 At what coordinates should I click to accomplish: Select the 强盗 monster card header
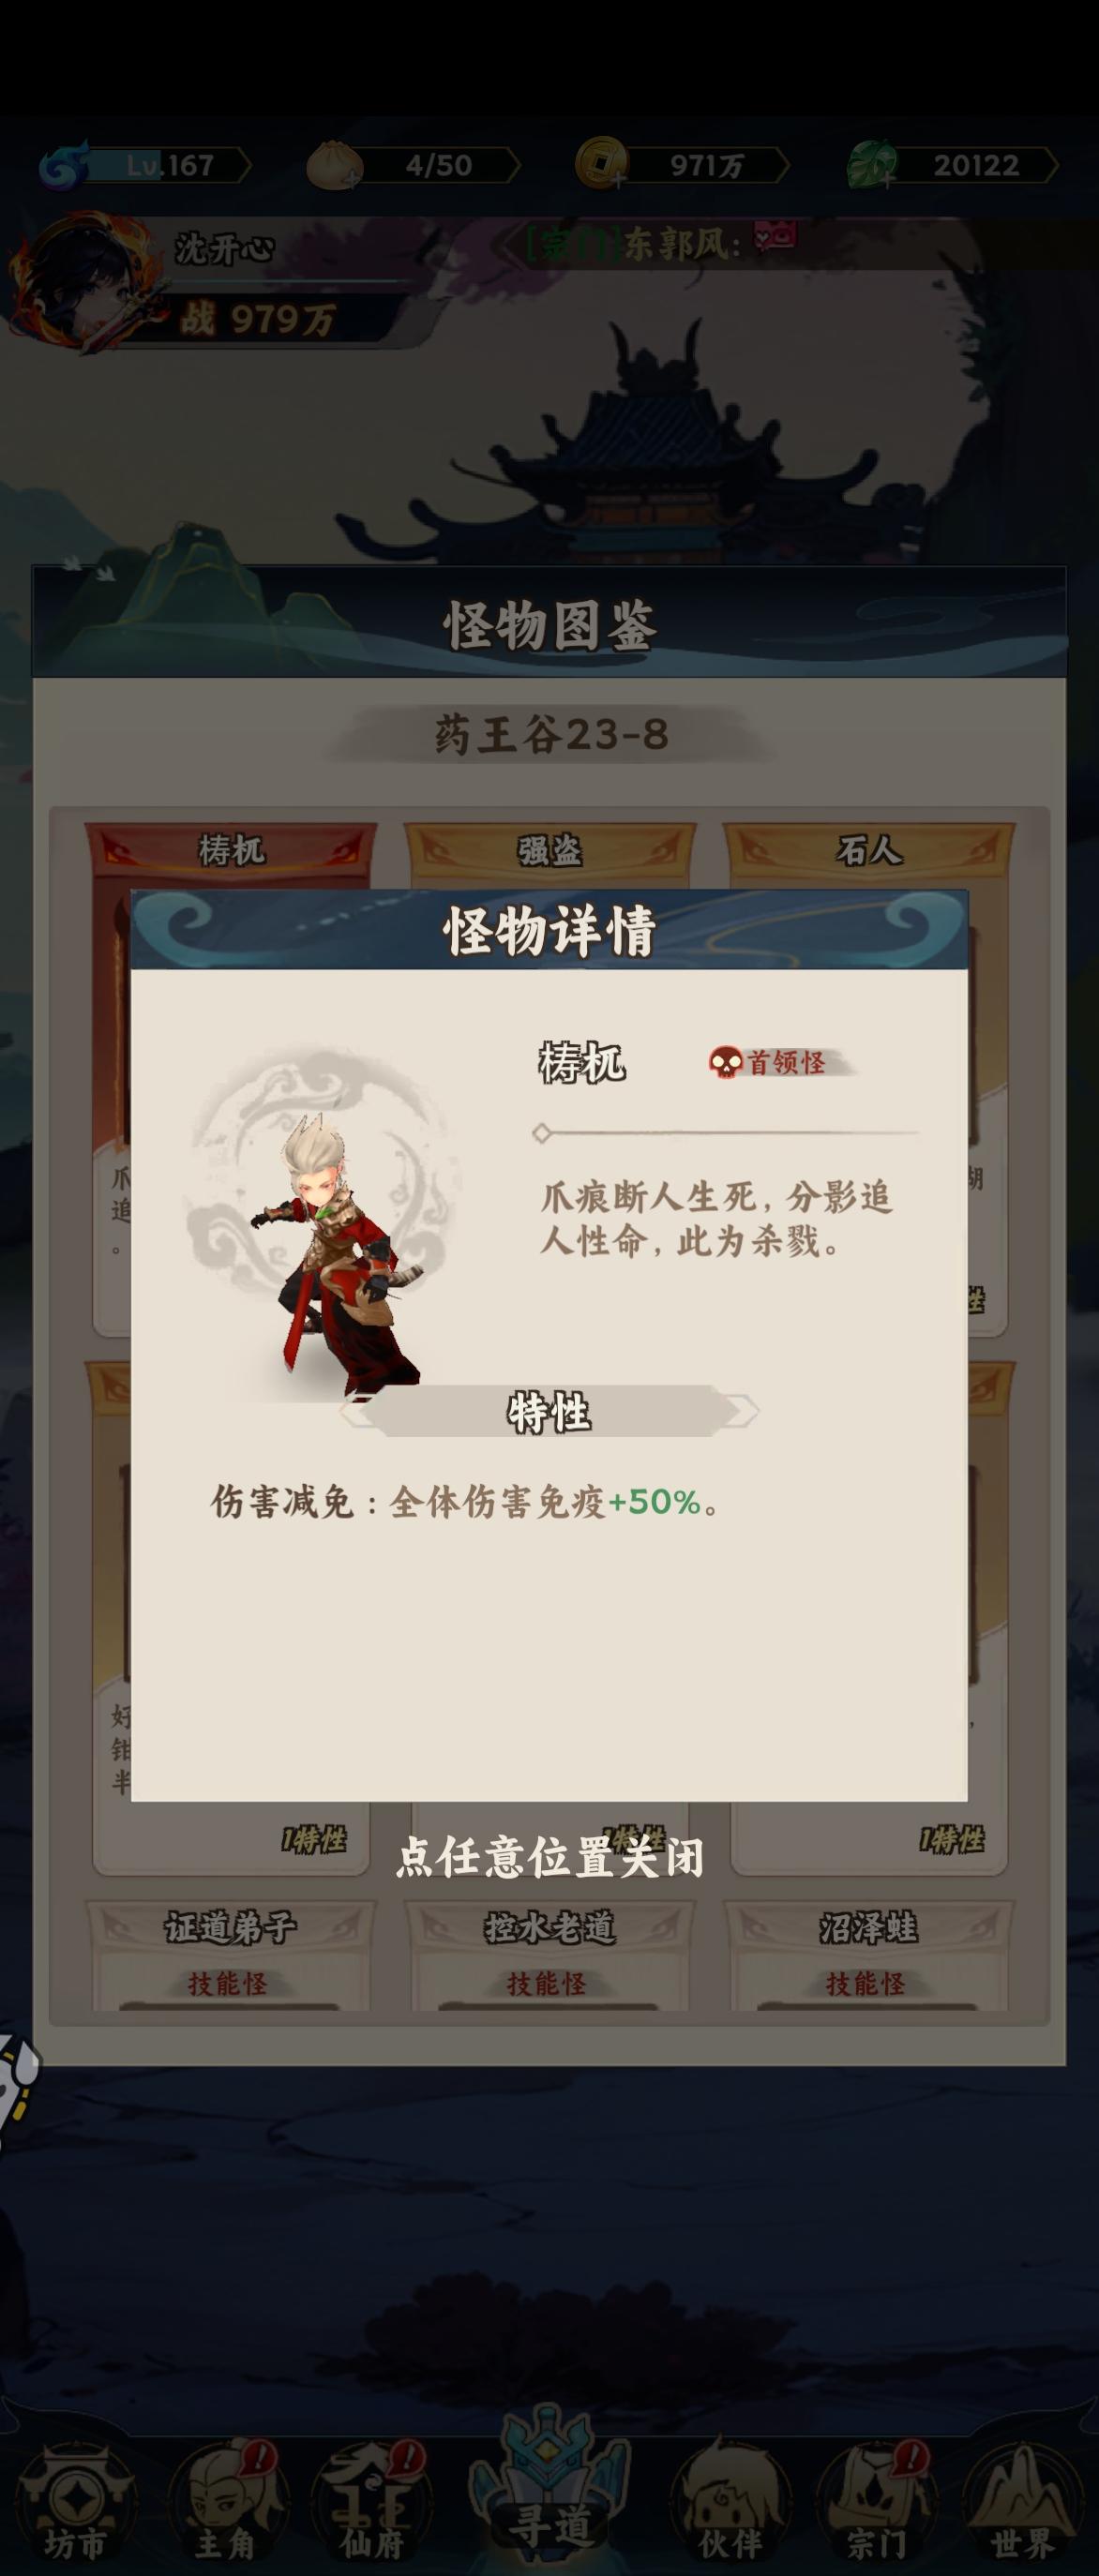coord(549,851)
